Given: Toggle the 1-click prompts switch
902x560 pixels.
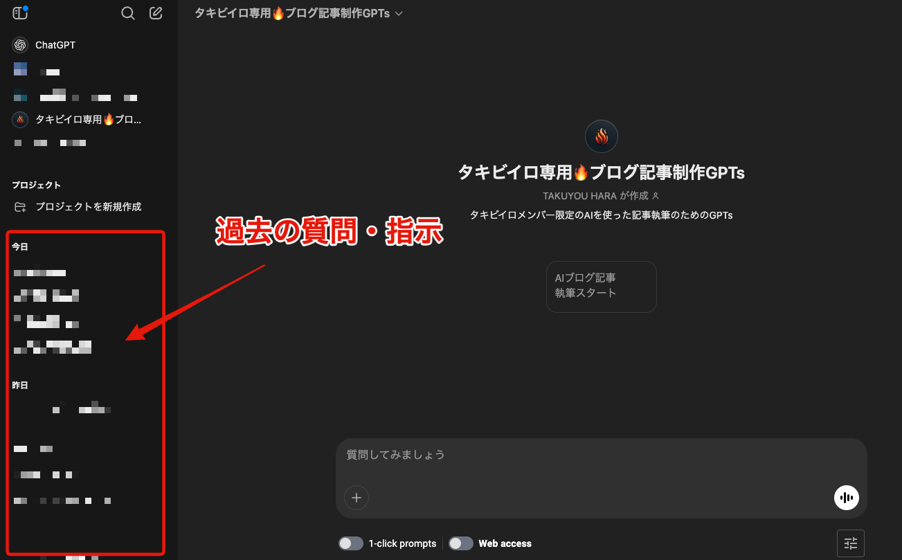Looking at the screenshot, I should 351,543.
